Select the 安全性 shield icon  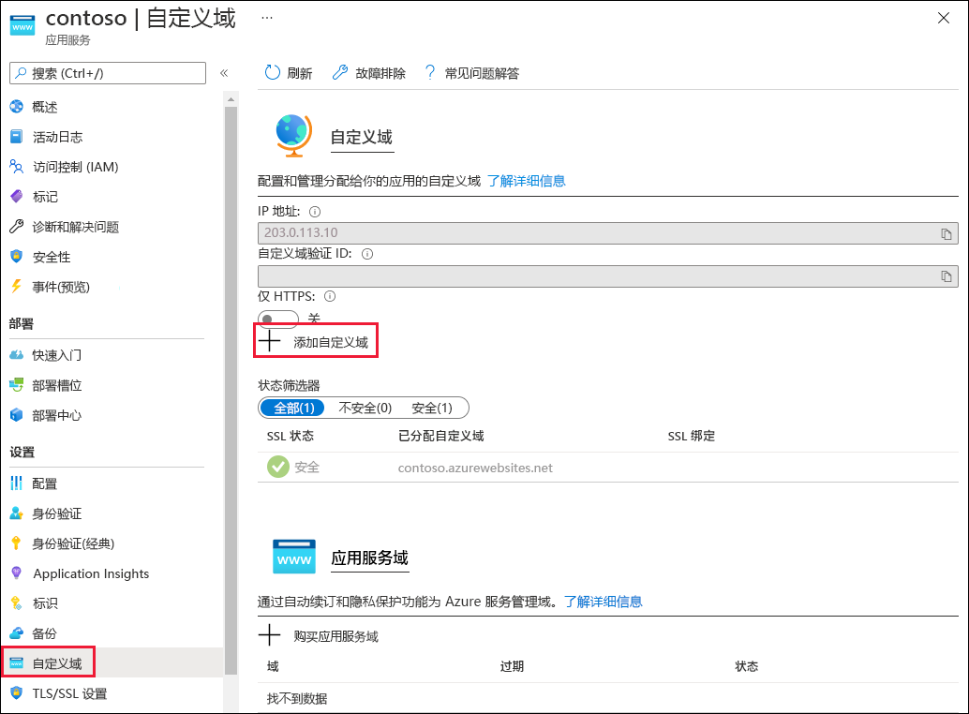click(17, 257)
